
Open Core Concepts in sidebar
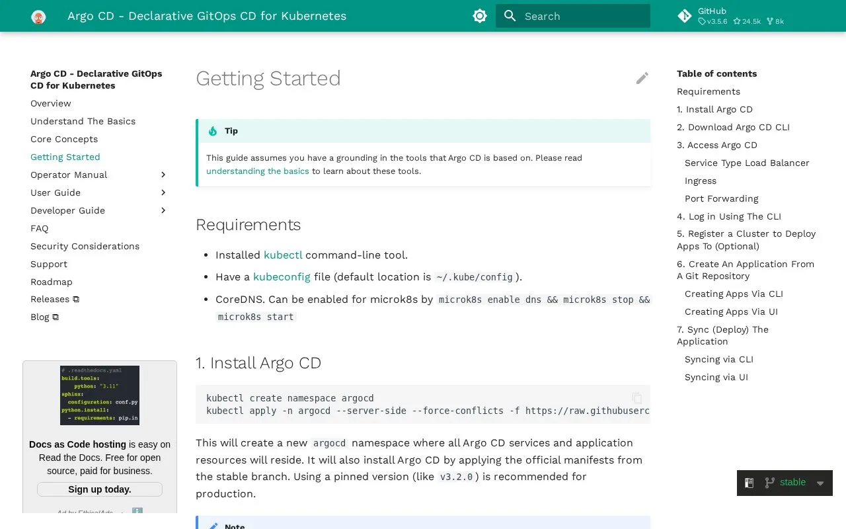pos(64,139)
